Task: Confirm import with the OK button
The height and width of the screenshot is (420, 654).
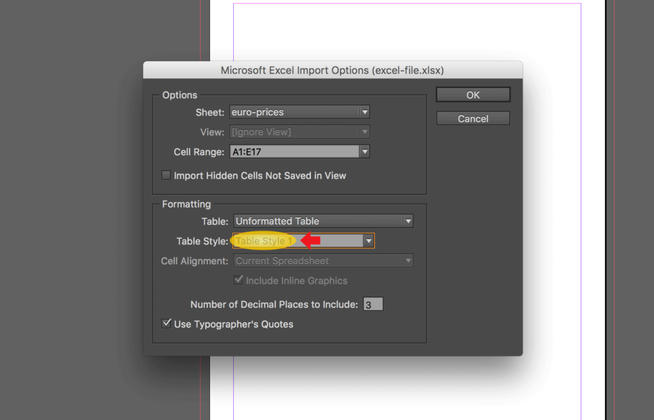Action: click(473, 94)
